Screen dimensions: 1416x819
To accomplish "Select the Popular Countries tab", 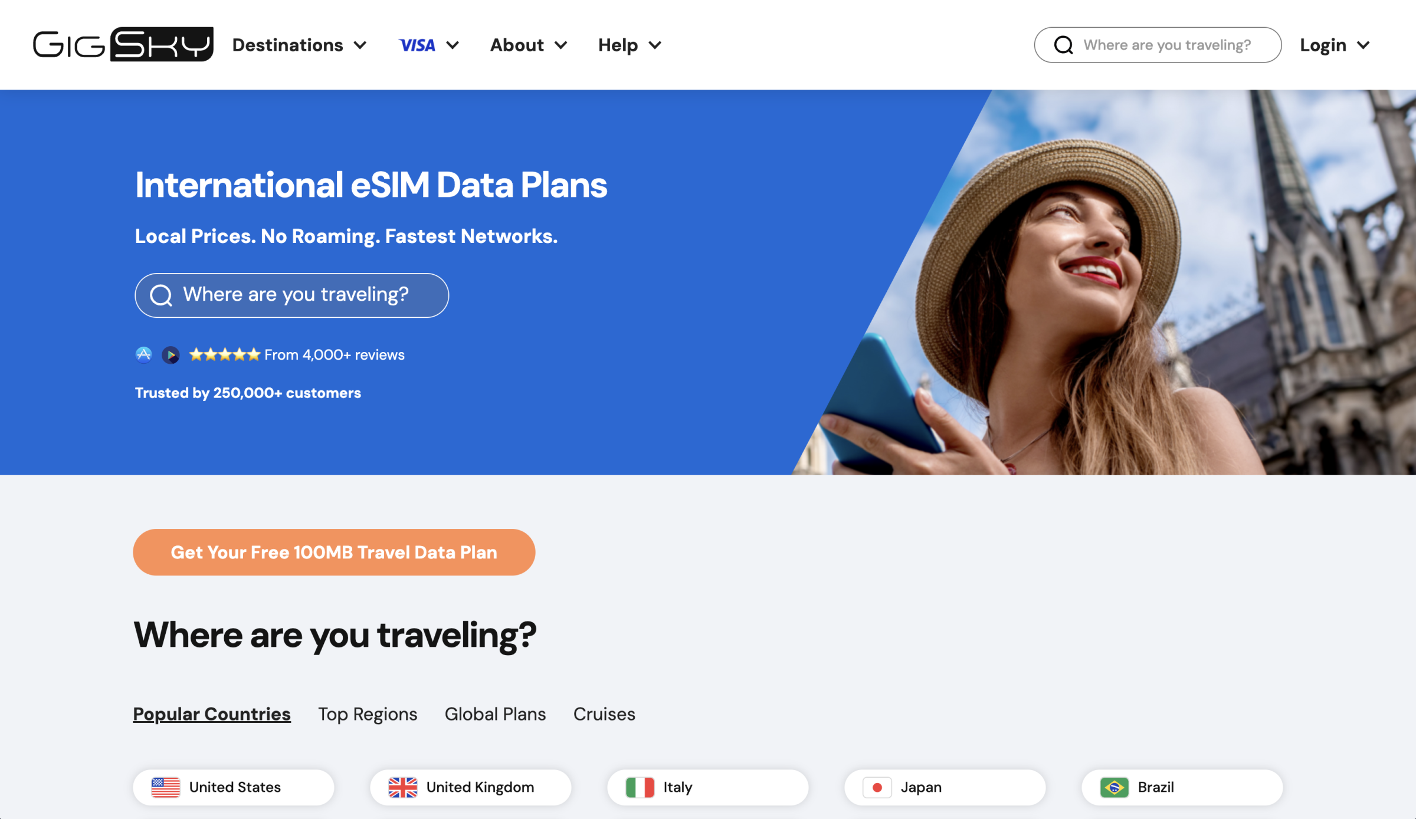I will pos(212,713).
